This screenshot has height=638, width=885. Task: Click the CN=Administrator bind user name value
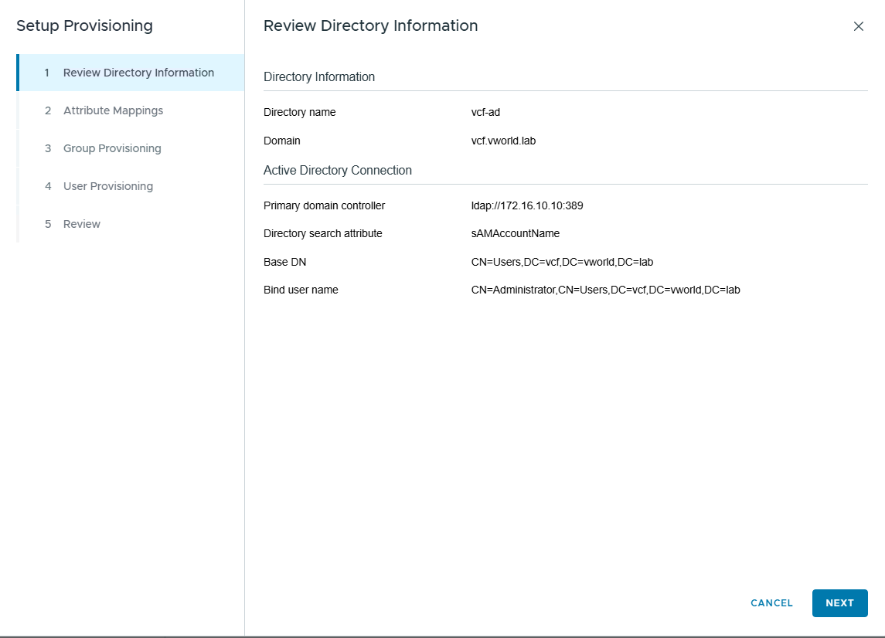tap(605, 290)
